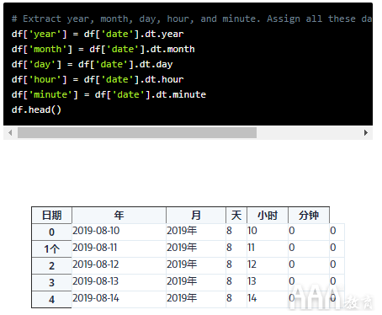Click the day value 10 cell
382x315 pixels.
click(268, 232)
